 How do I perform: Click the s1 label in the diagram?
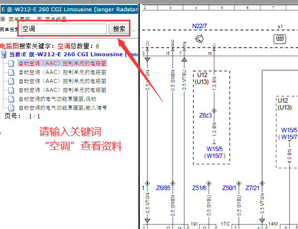[x=280, y=27]
